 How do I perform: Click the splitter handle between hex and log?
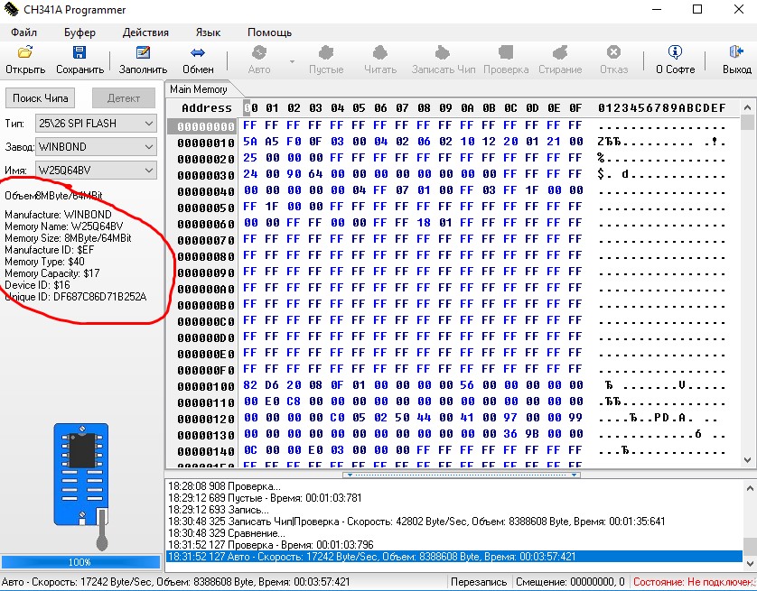coord(461,475)
